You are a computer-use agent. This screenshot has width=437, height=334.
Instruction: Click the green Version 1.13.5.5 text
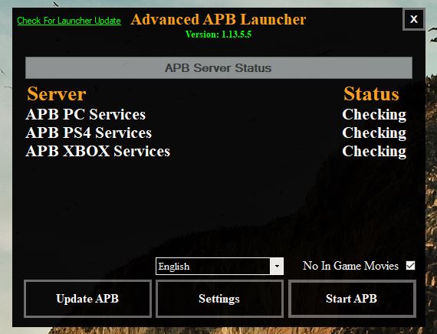(x=219, y=34)
